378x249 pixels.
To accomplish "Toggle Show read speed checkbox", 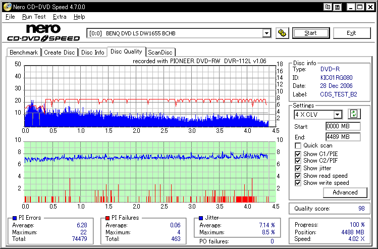I will [298, 176].
